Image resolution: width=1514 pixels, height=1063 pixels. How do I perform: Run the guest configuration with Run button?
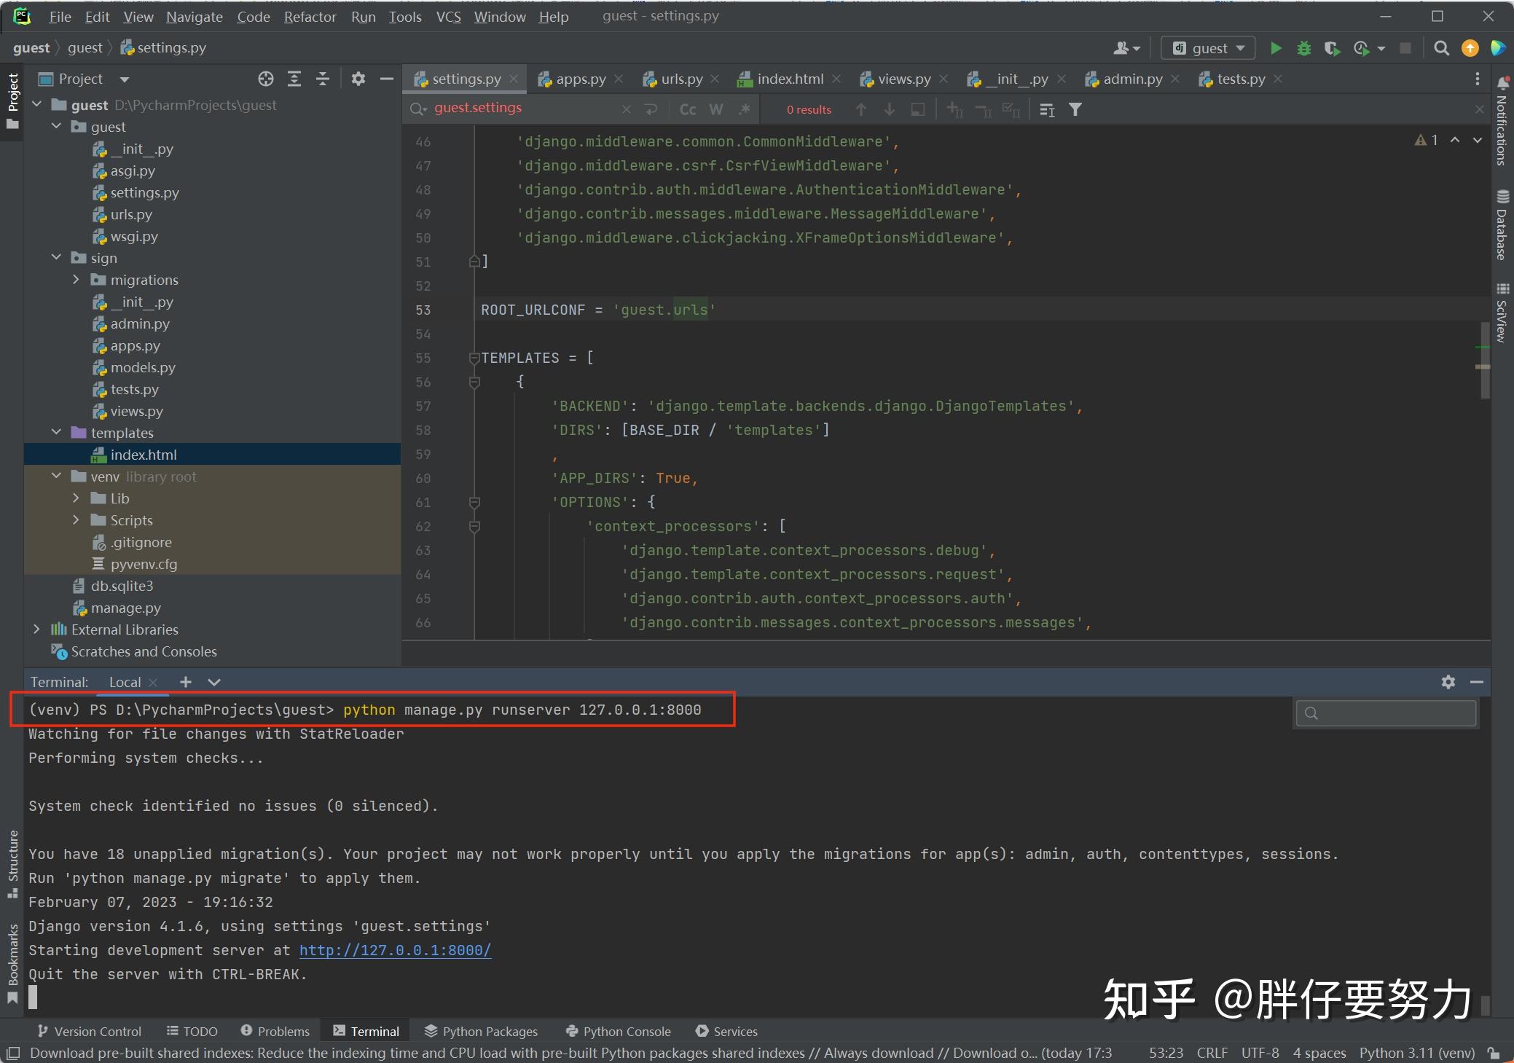coord(1276,48)
